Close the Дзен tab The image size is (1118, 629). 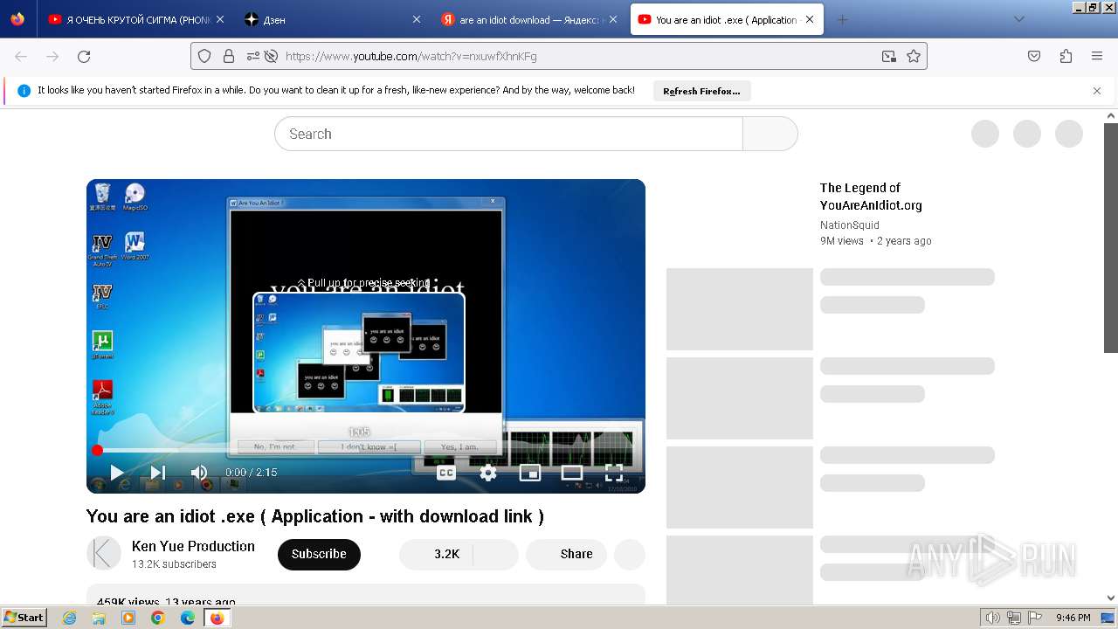[x=416, y=19]
